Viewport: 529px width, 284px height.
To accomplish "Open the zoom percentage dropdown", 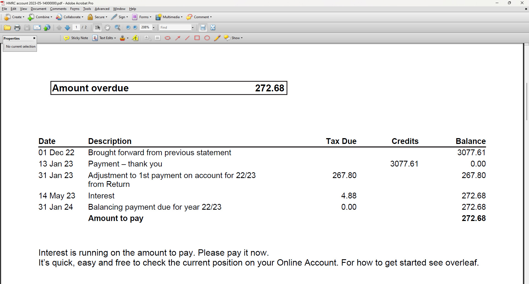I will click(153, 27).
